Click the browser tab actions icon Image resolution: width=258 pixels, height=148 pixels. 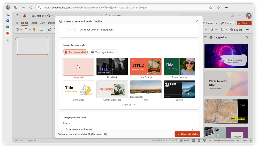point(8,14)
